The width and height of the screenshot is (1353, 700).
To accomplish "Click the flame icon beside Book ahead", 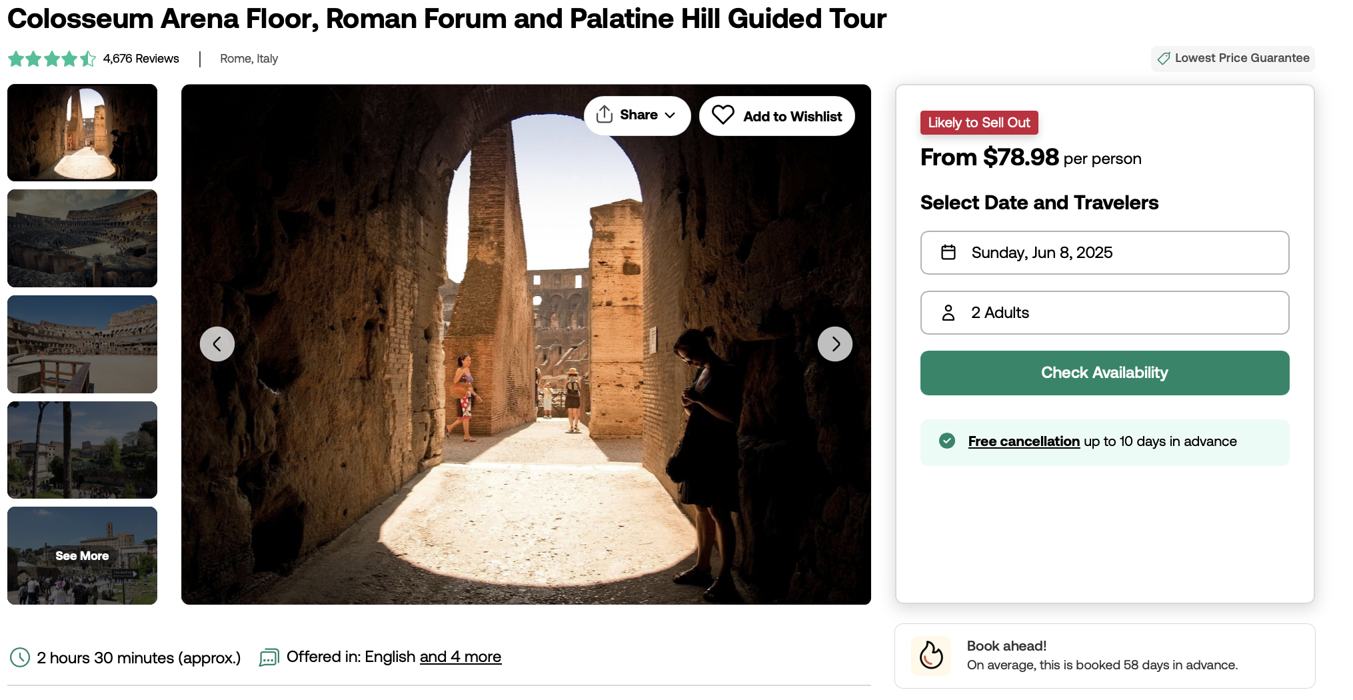I will [931, 655].
